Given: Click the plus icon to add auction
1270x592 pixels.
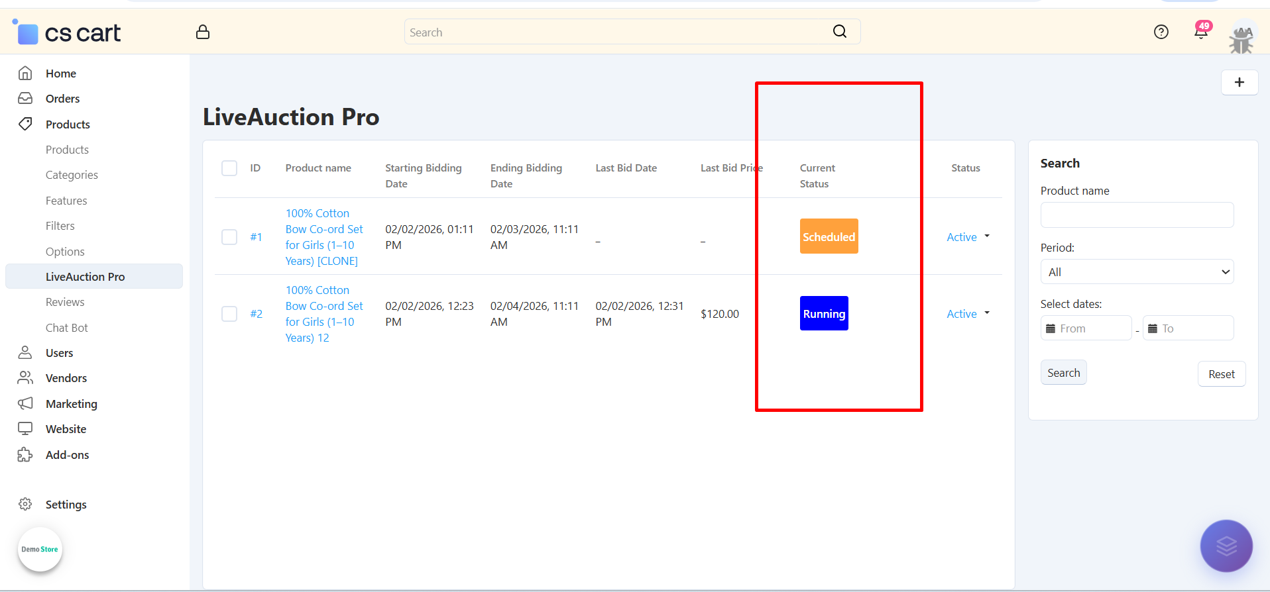Looking at the screenshot, I should pyautogui.click(x=1239, y=83).
